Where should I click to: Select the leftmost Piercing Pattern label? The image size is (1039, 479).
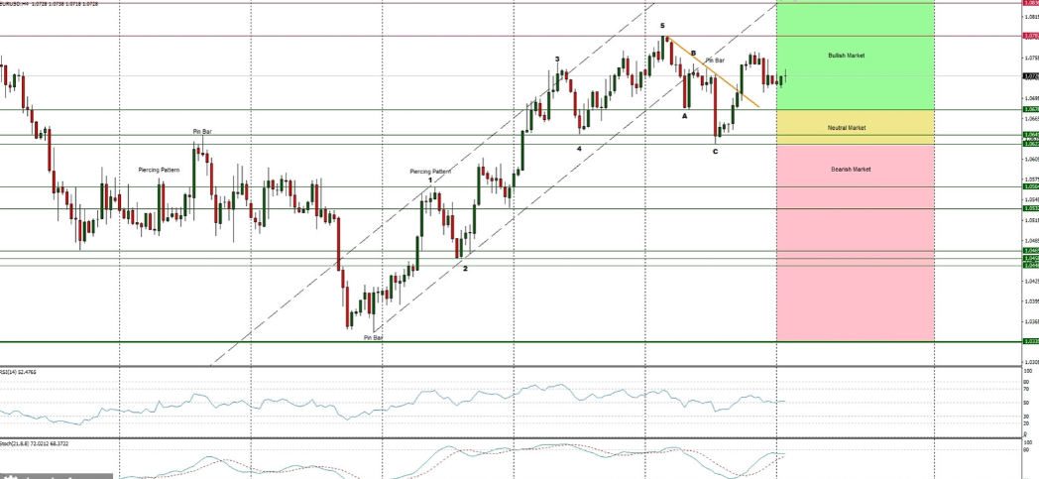pyautogui.click(x=159, y=171)
